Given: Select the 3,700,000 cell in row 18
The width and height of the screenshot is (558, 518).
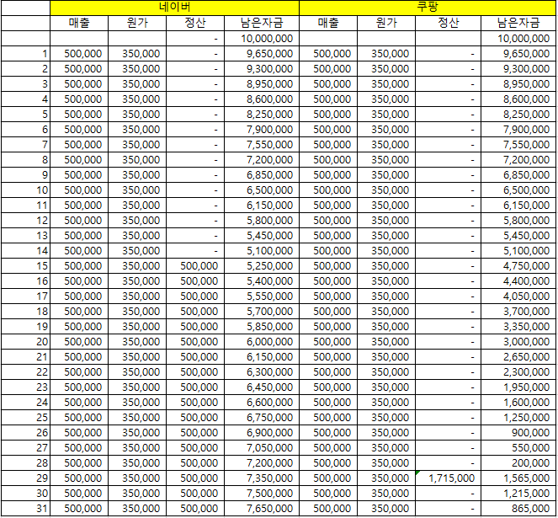Looking at the screenshot, I should [518, 312].
